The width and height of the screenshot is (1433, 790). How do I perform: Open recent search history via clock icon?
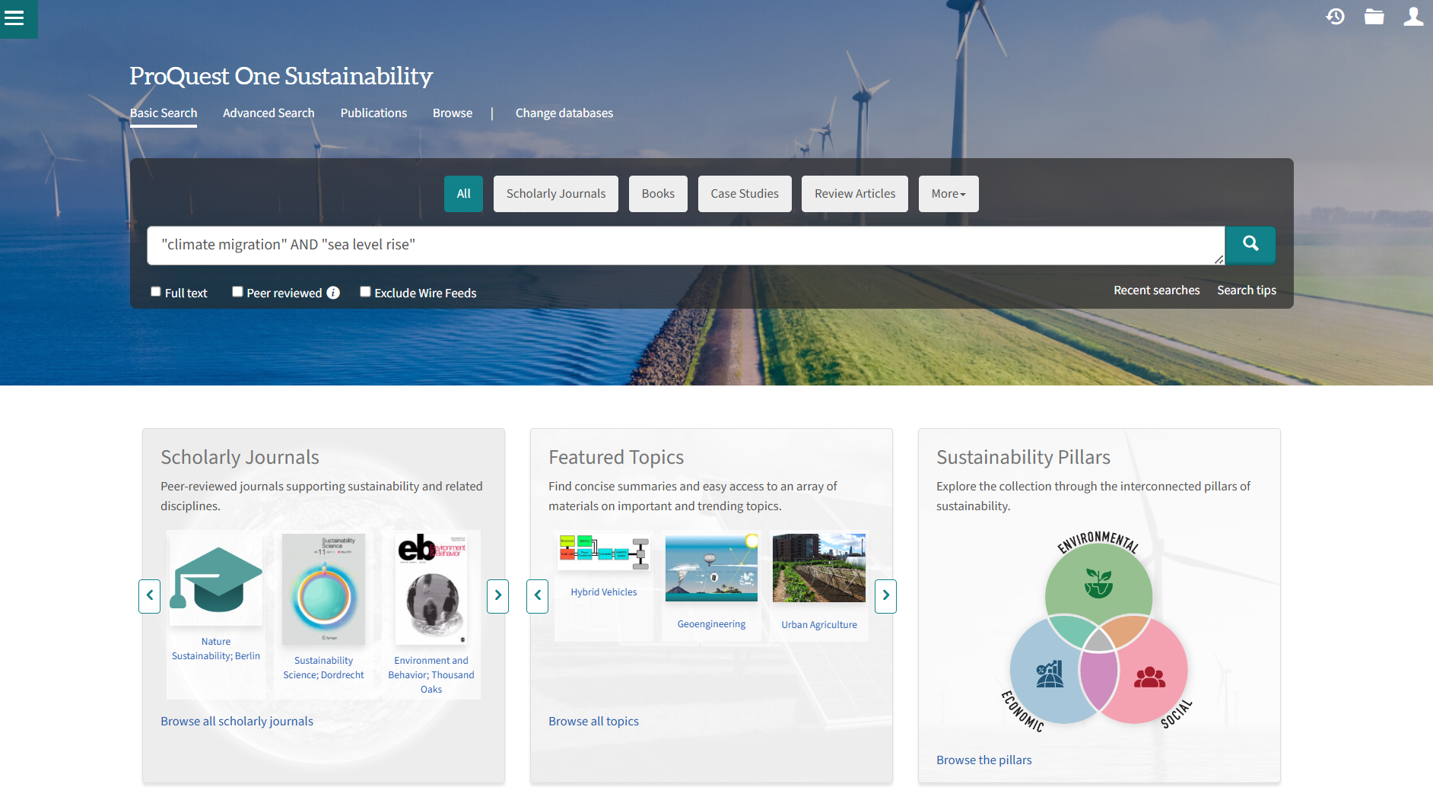point(1336,16)
